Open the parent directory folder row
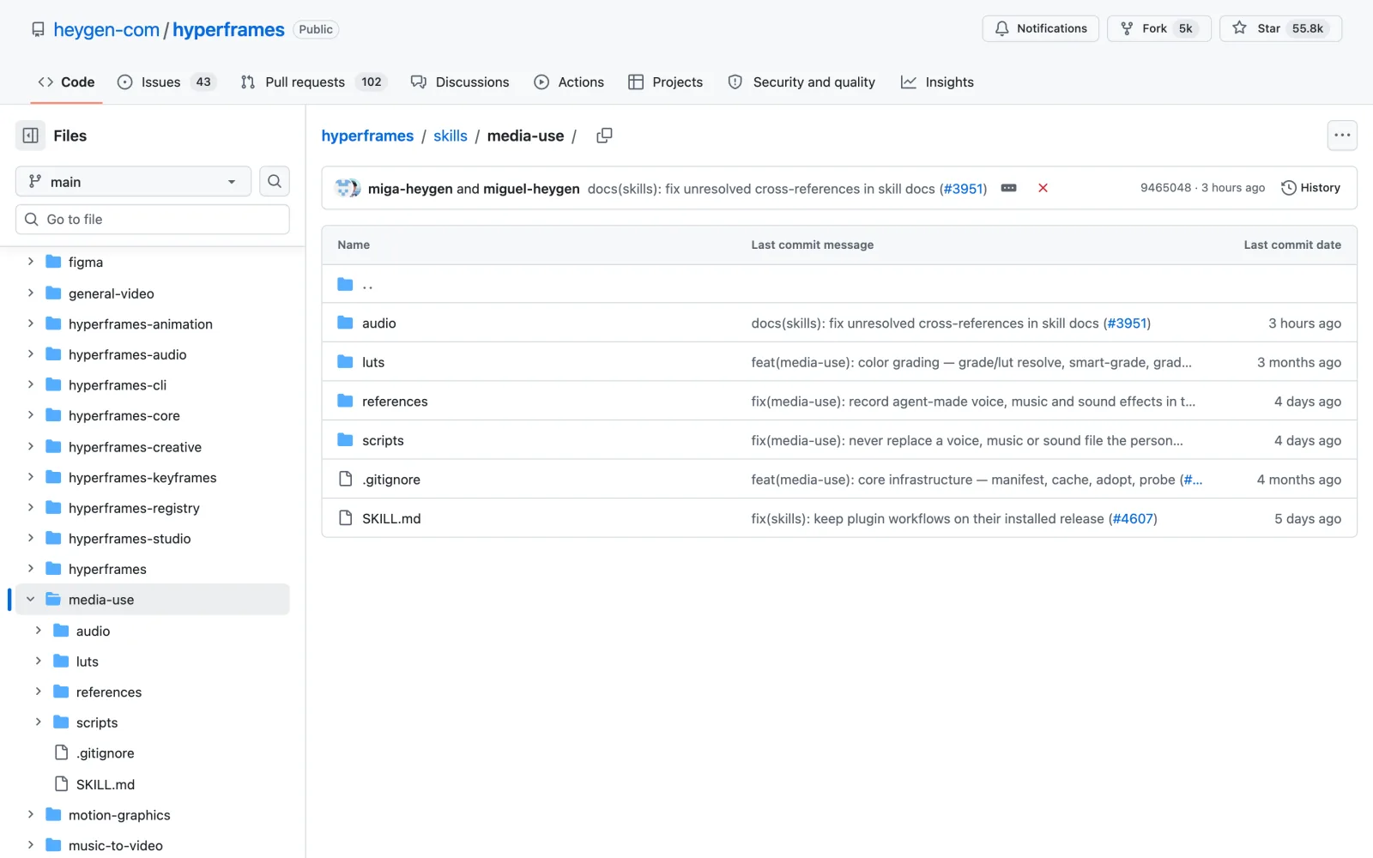Image resolution: width=1373 pixels, height=858 pixels. coord(839,284)
